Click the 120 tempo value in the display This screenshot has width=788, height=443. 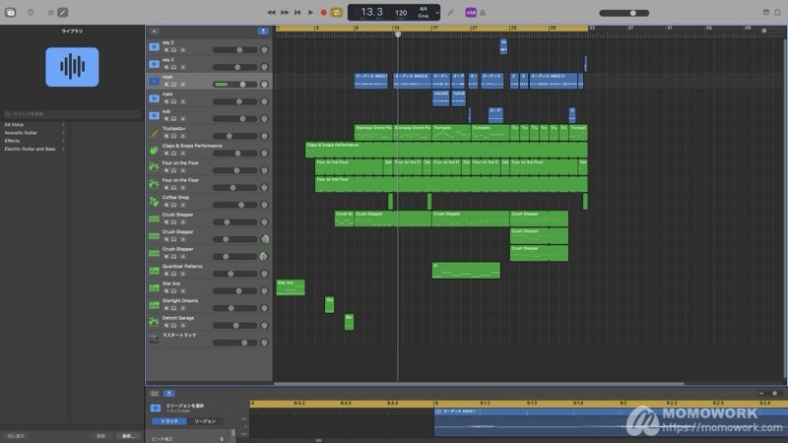coord(401,13)
